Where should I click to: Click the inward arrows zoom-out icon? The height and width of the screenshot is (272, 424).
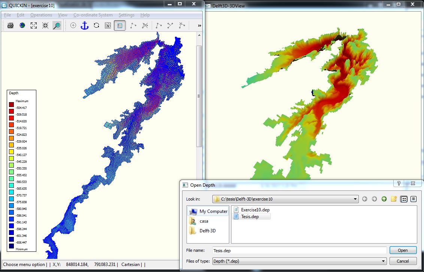tap(45, 26)
